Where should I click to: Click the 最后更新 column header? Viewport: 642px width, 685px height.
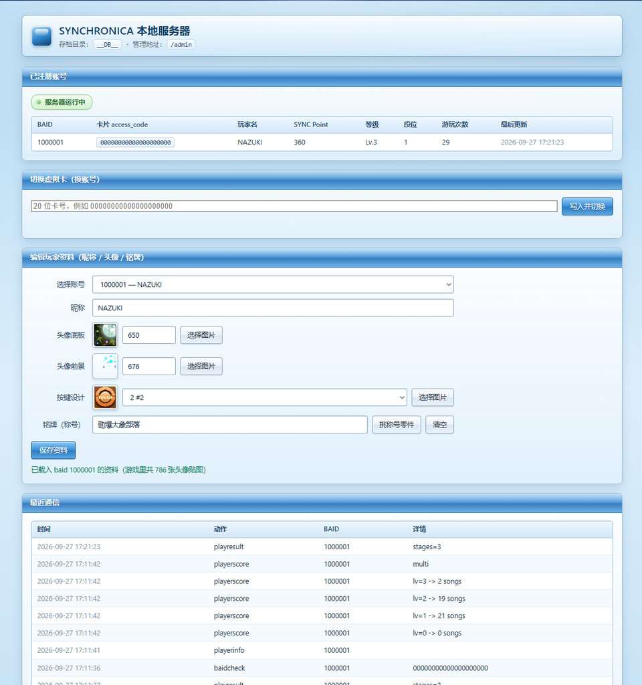tap(514, 124)
